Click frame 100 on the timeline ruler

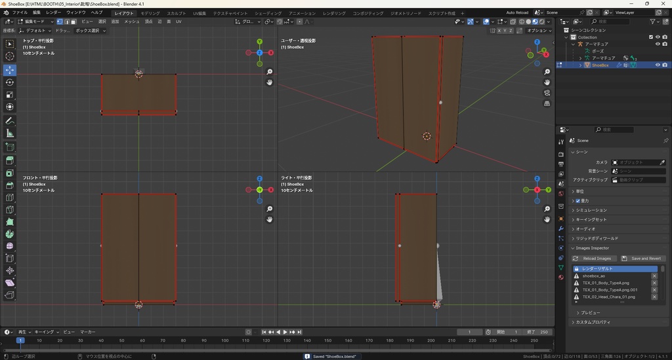[x=224, y=340]
